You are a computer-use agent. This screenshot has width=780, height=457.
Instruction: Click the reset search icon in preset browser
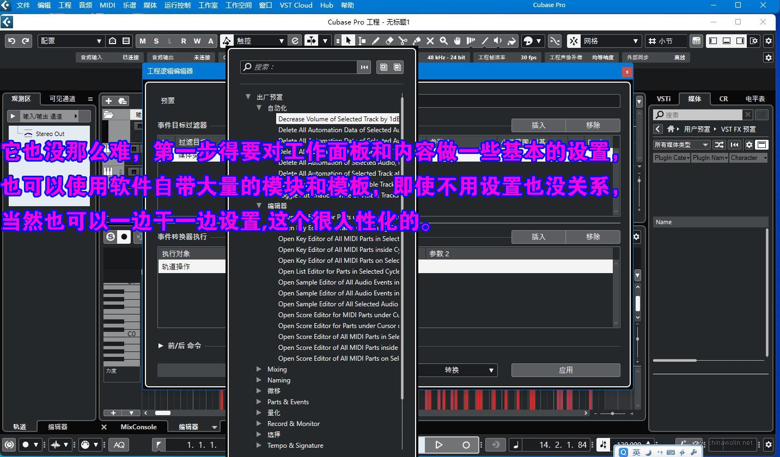(x=364, y=67)
